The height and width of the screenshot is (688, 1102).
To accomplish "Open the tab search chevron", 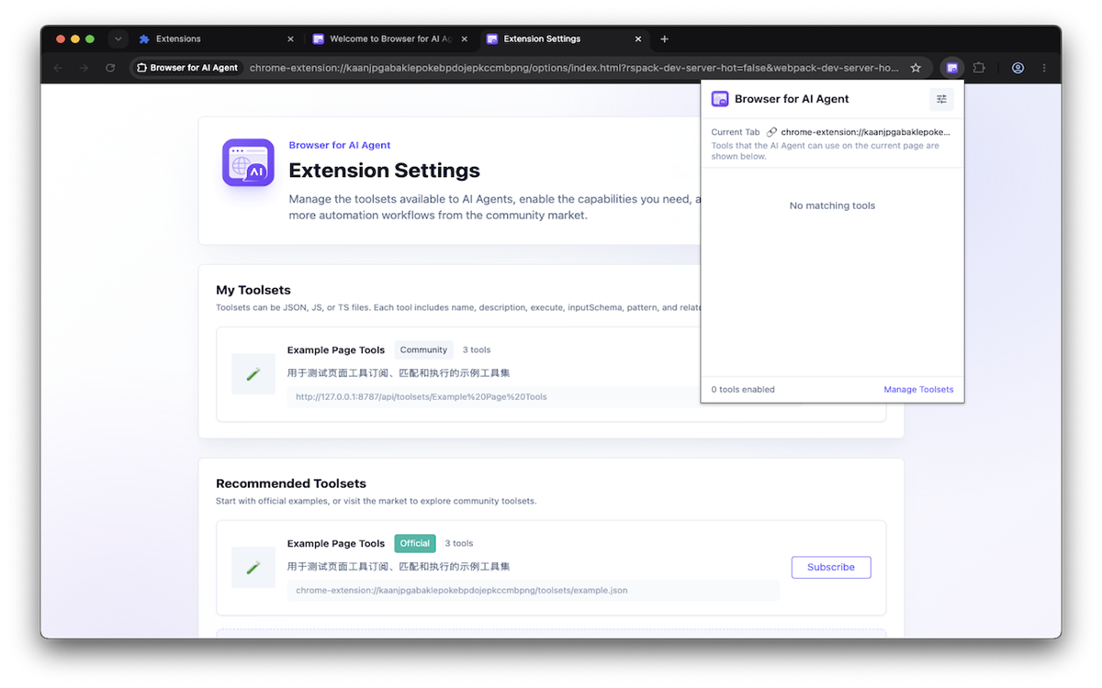I will click(x=118, y=39).
